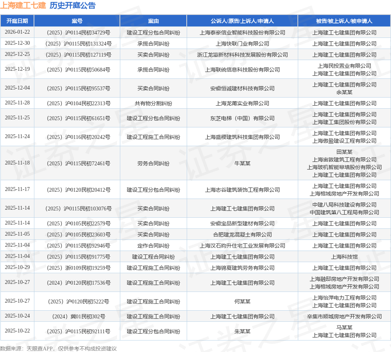Click plaintiff 浙江龙瀛新材料科技发展股份有限公司
The width and height of the screenshot is (391, 352).
(x=242, y=55)
